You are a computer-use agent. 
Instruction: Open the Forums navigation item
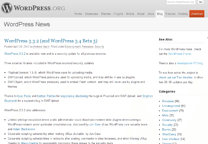click(170, 14)
